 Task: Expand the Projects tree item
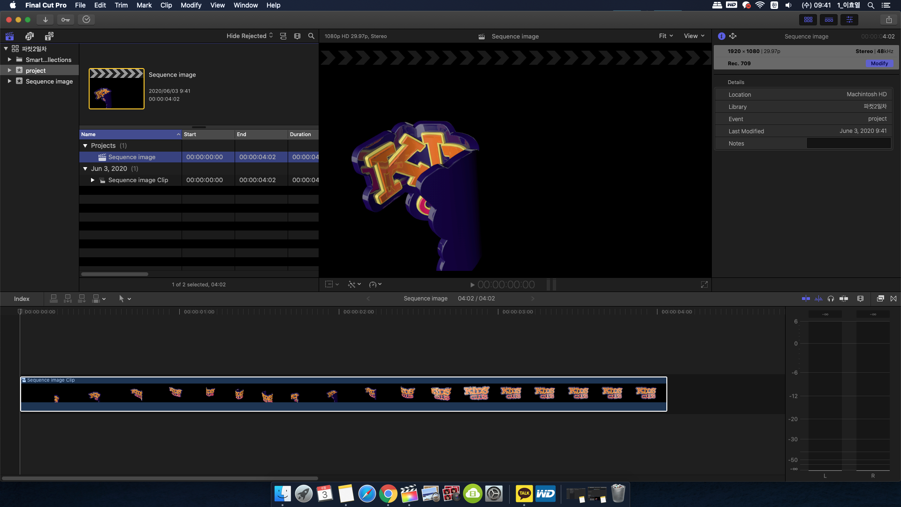coord(85,145)
